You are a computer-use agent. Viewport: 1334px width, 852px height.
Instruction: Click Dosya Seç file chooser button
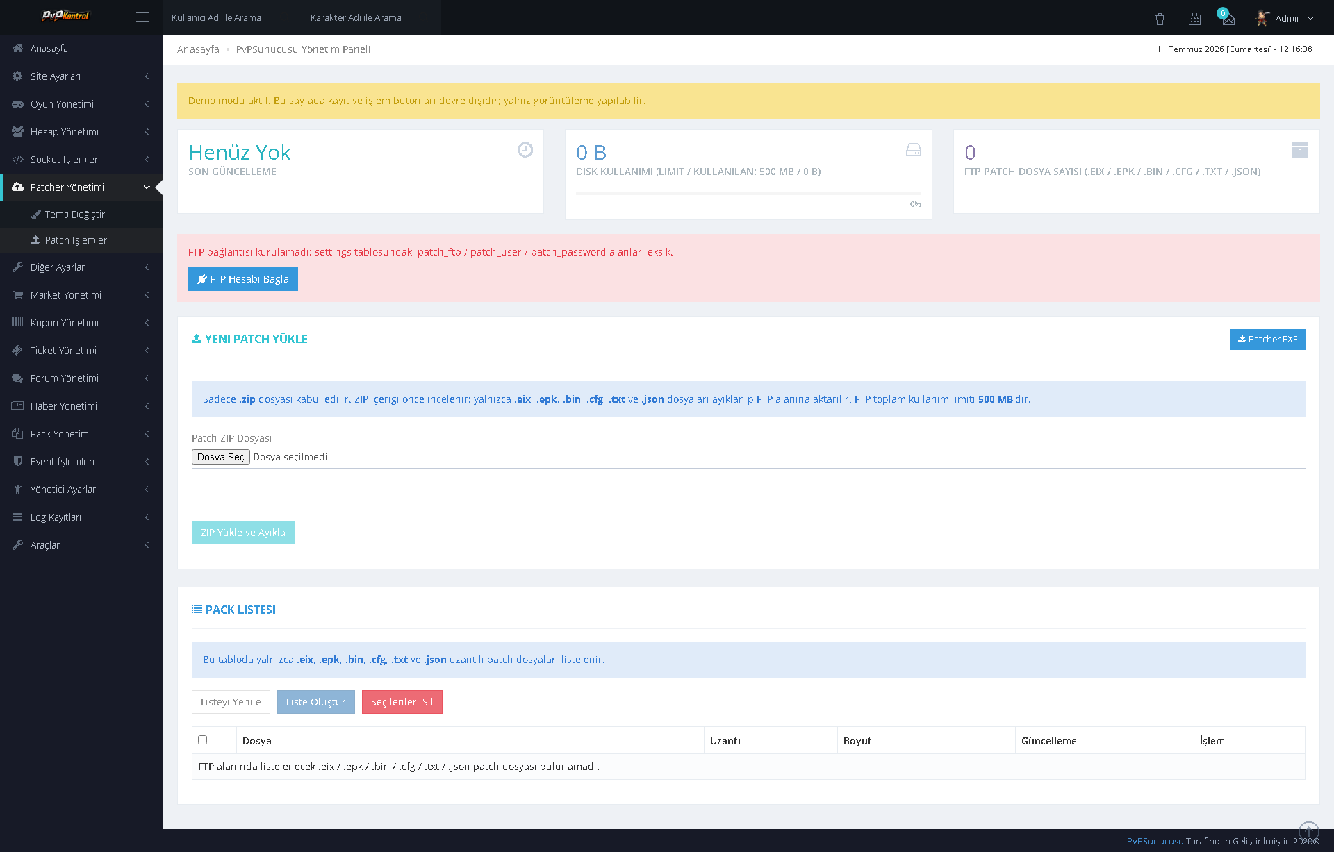[x=220, y=457]
